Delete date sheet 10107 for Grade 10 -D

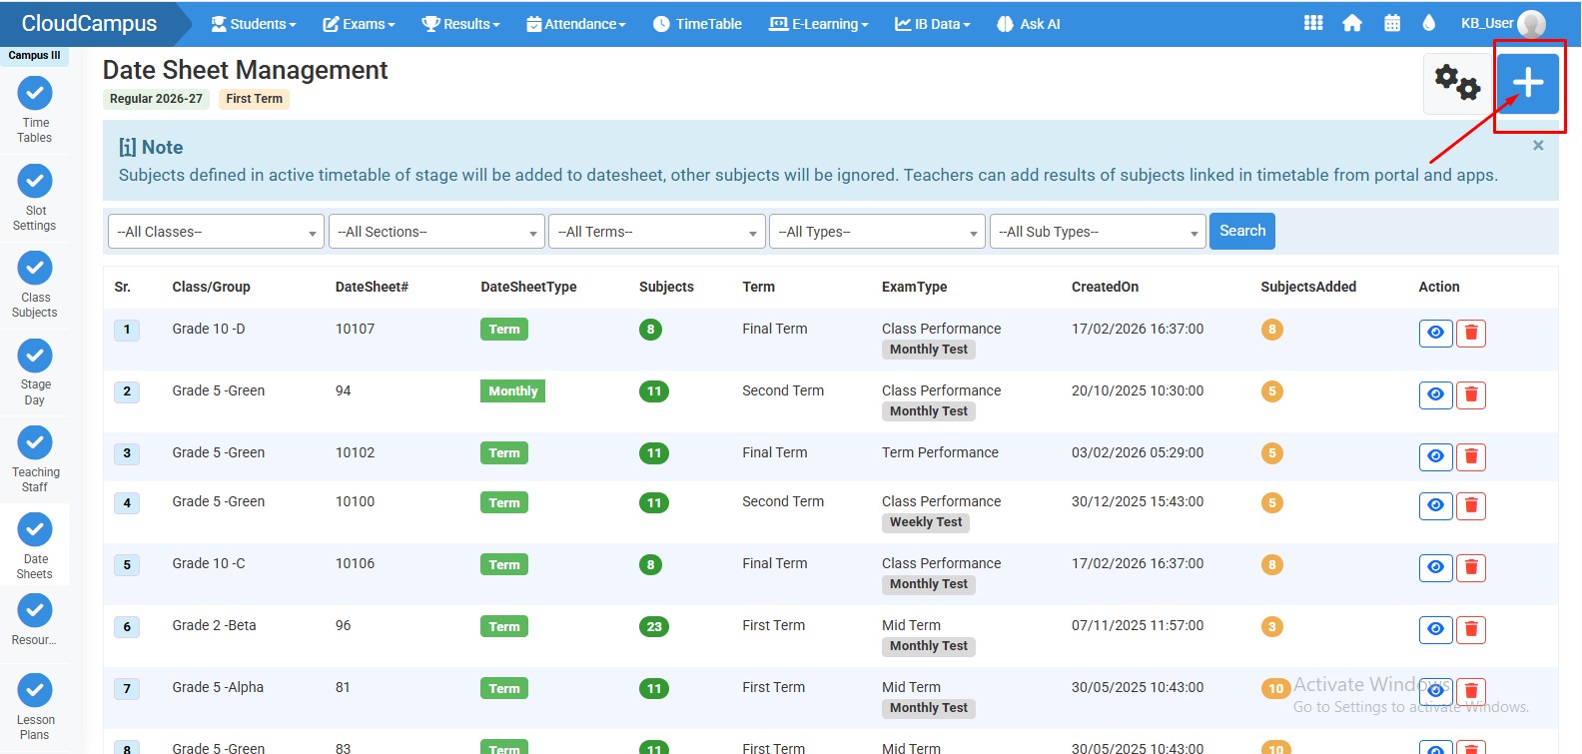pyautogui.click(x=1470, y=333)
